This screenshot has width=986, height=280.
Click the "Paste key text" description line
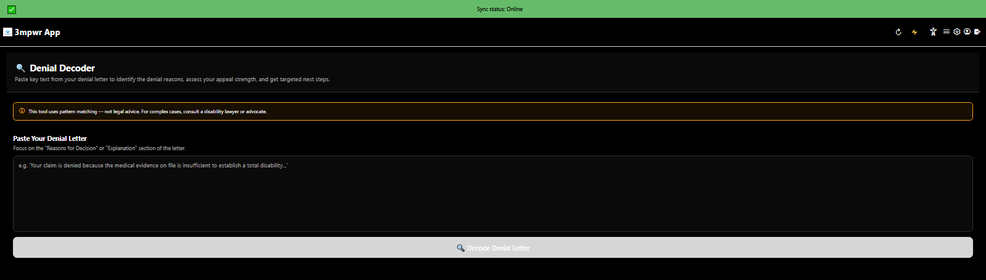pos(172,79)
